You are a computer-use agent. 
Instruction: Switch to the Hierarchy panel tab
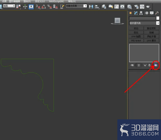[141, 13]
